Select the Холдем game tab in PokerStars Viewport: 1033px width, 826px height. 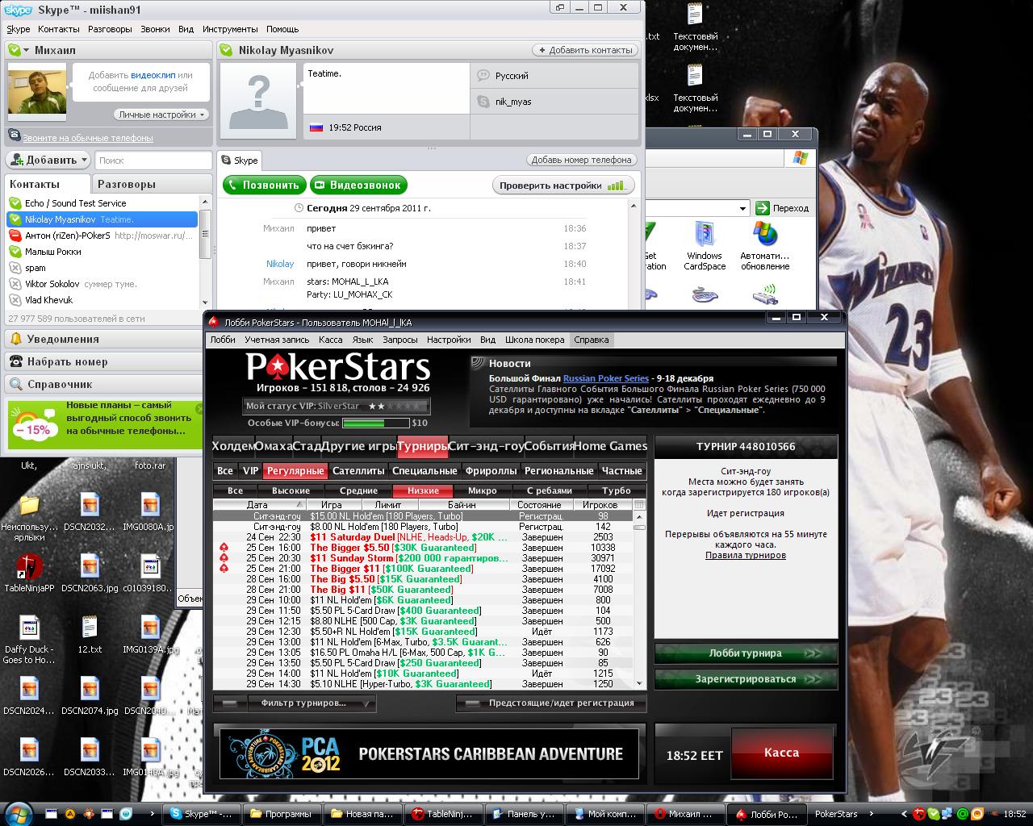click(233, 446)
